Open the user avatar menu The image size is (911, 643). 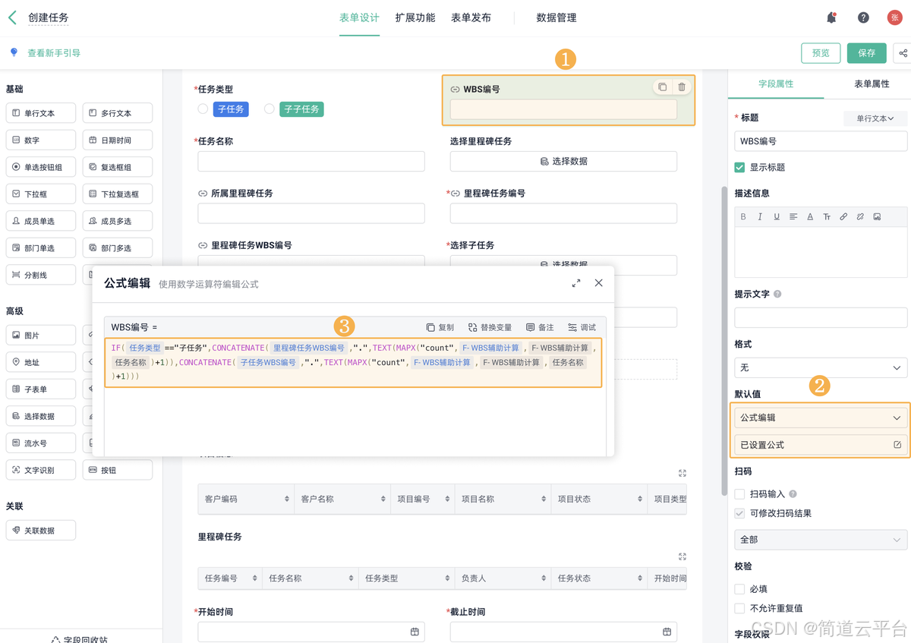[894, 17]
